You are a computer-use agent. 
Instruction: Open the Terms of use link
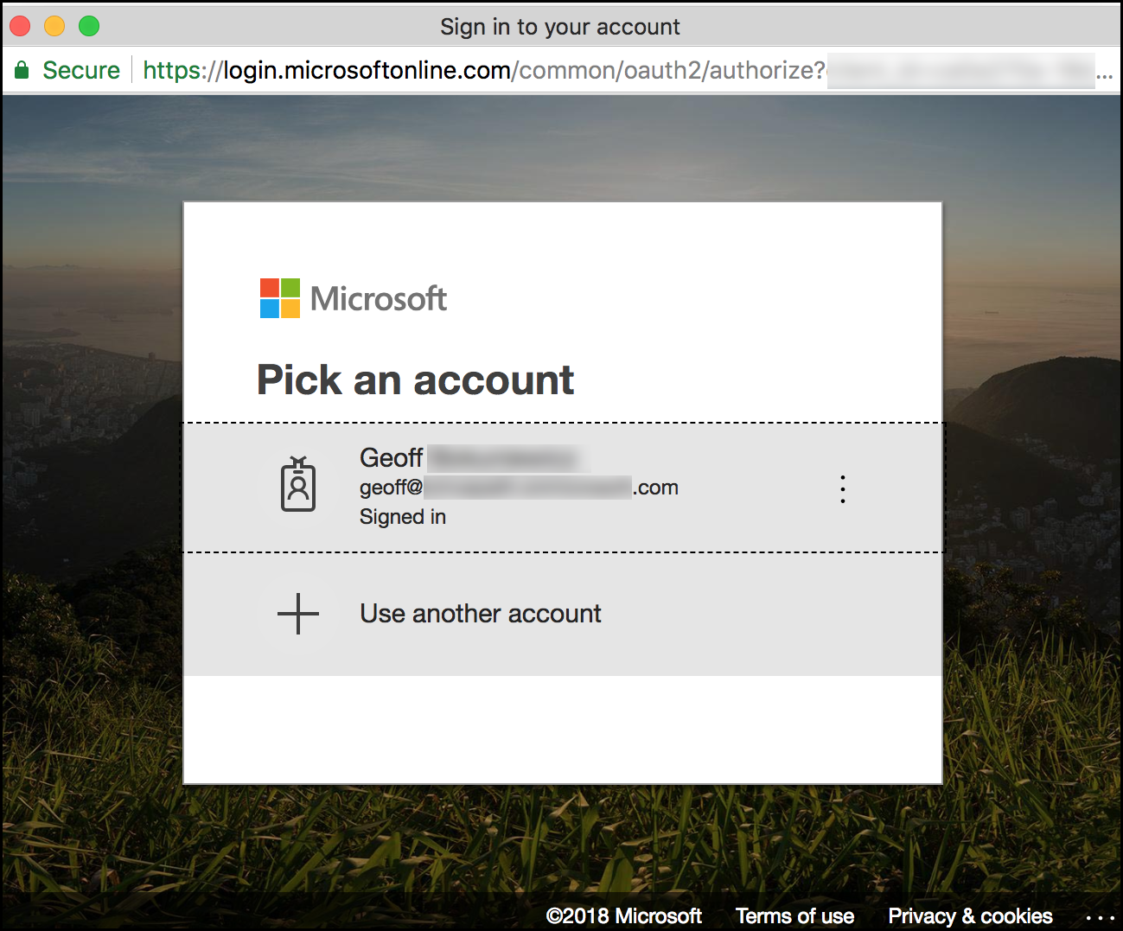pyautogui.click(x=794, y=916)
